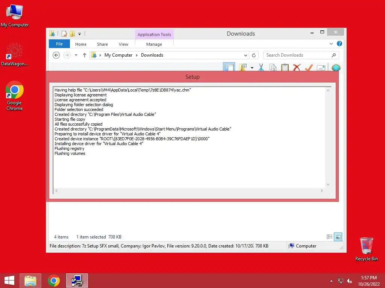Switch to Details view icon in status bar
This screenshot has width=385, height=288.
[x=329, y=237]
